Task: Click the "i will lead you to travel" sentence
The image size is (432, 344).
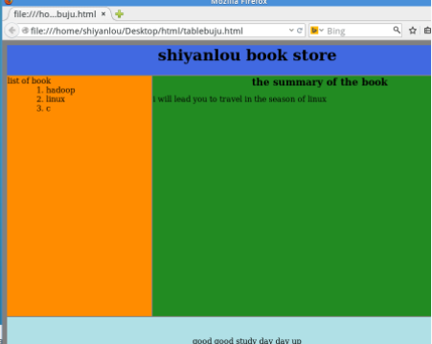Action: 239,99
